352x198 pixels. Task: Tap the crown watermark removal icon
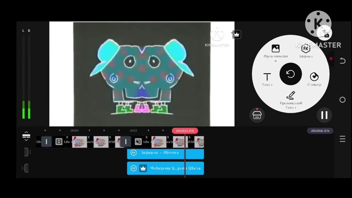click(x=237, y=34)
